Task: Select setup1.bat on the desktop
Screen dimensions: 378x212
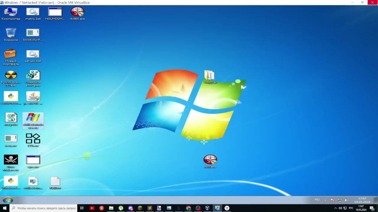Action: click(x=33, y=56)
